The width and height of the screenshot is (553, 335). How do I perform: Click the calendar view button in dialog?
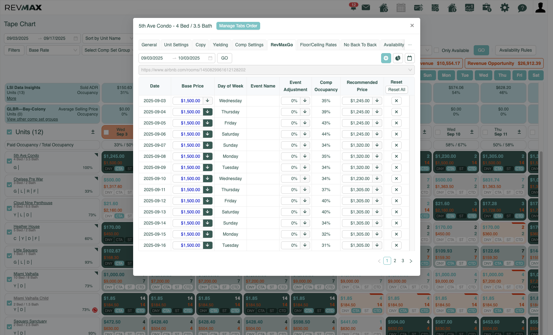(x=409, y=58)
